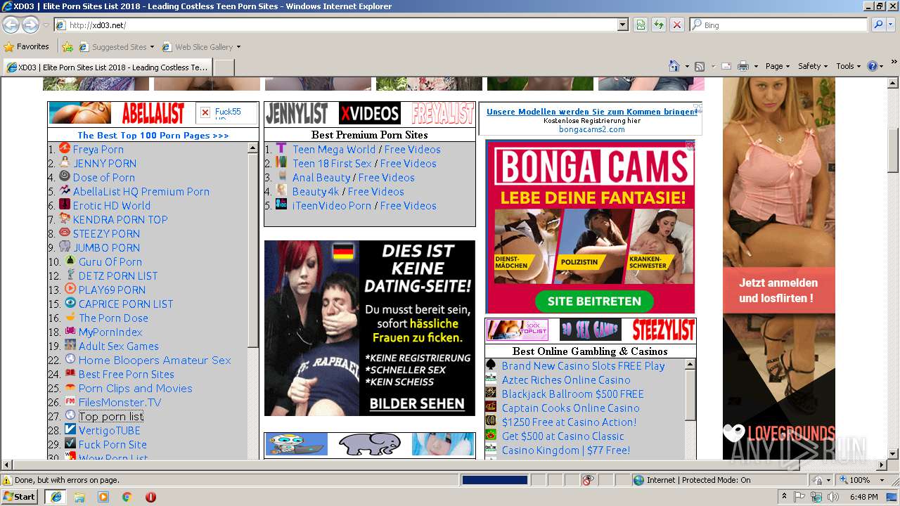Open Google Chrome taskbar icon
Screen dimensions: 900x506
point(127,496)
